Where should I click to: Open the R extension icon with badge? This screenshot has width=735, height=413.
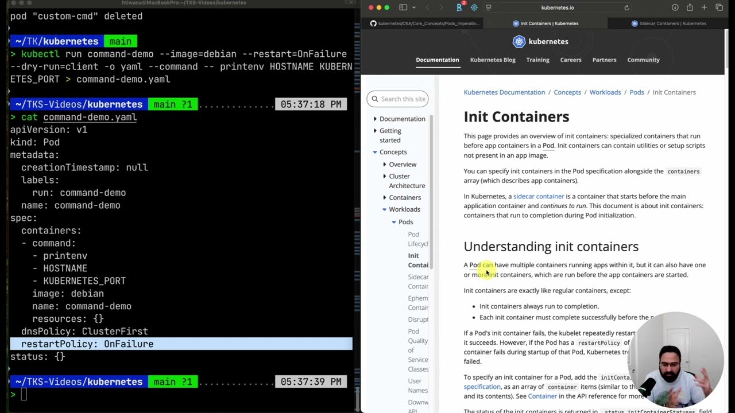point(459,7)
